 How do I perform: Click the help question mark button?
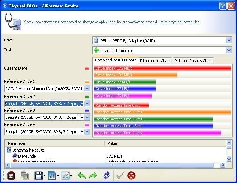click(x=223, y=6)
